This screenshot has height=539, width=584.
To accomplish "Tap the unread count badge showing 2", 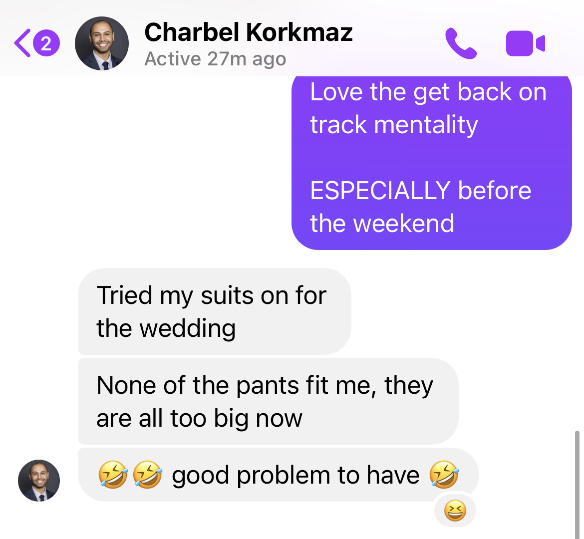I will click(x=46, y=43).
